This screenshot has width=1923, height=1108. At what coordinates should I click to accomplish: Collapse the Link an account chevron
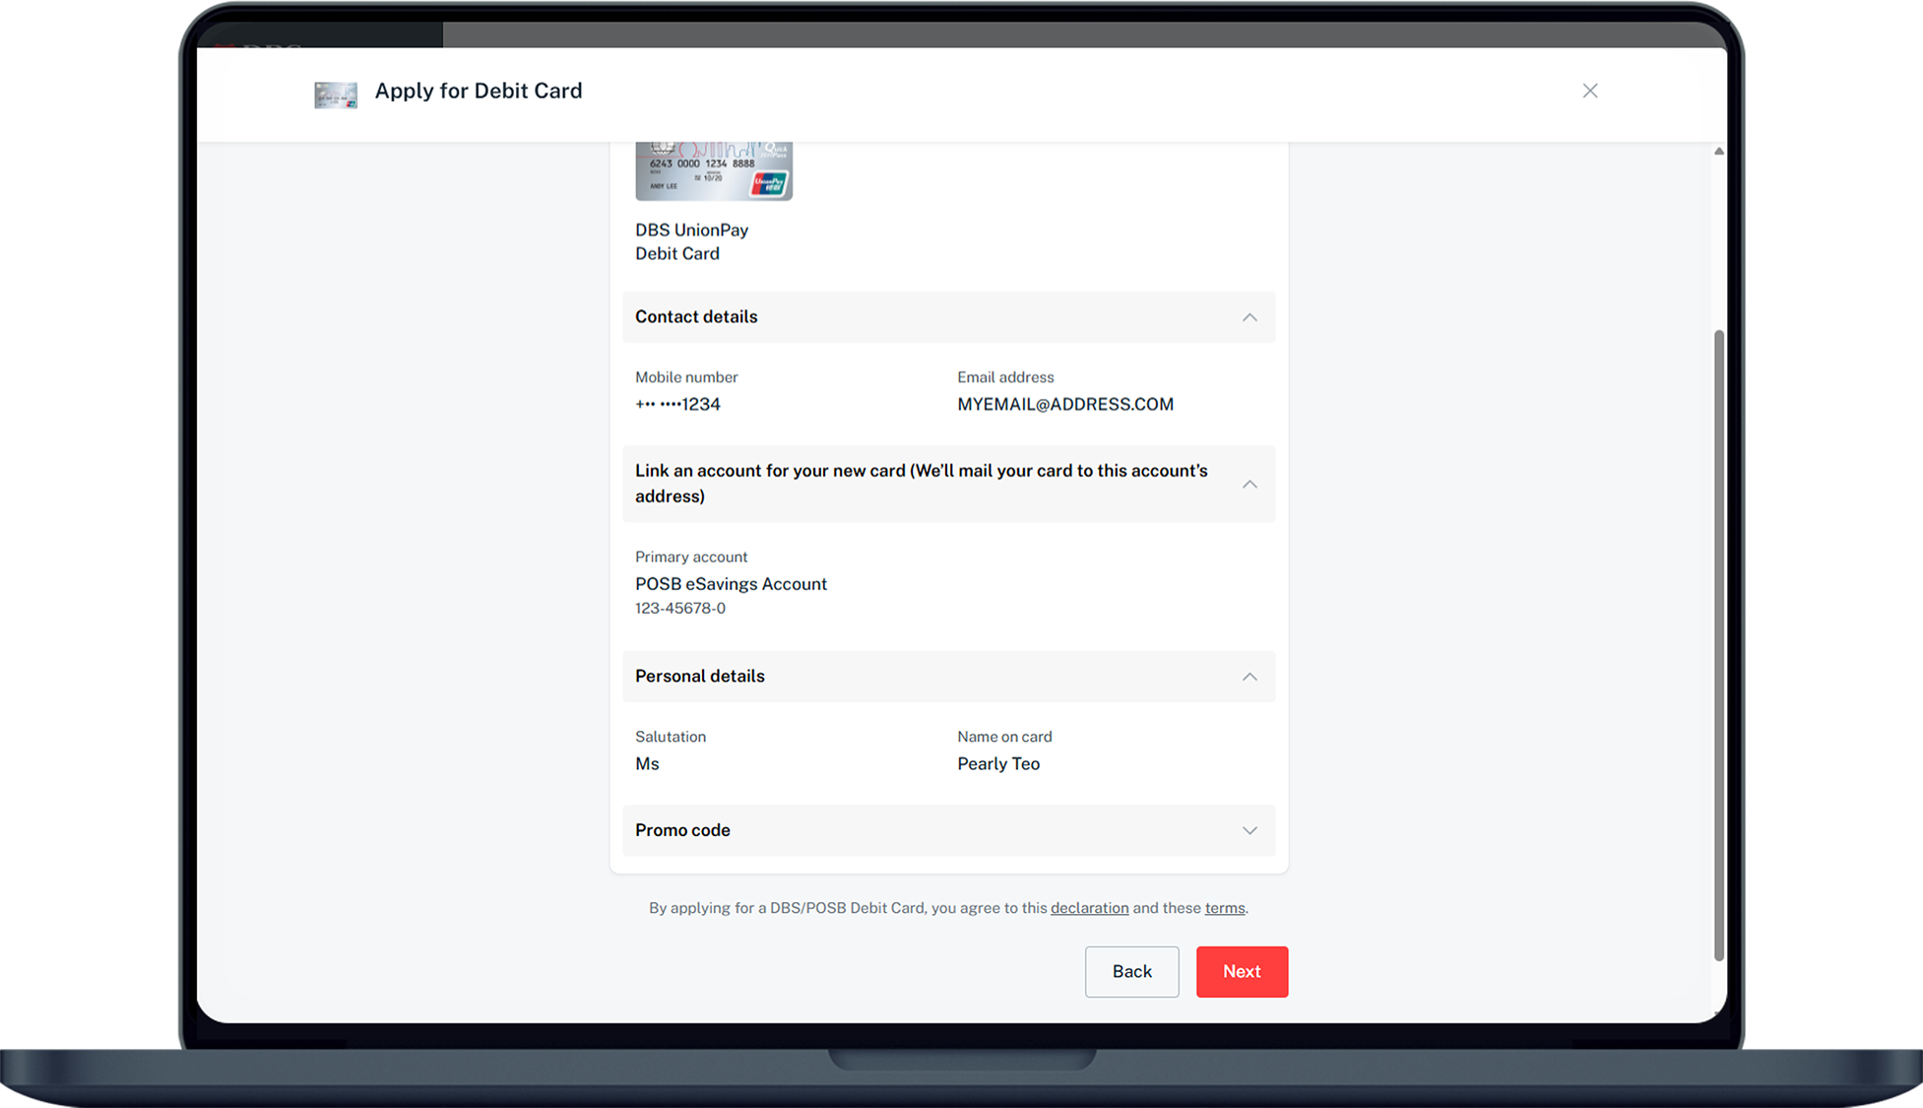(1250, 484)
